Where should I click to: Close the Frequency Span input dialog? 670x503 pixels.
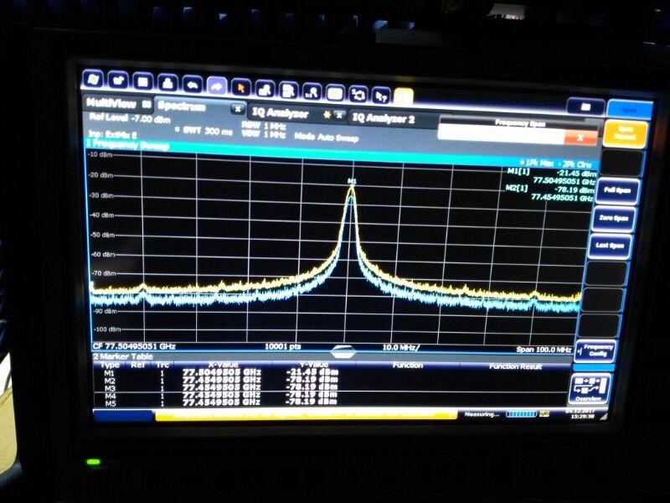tap(580, 137)
